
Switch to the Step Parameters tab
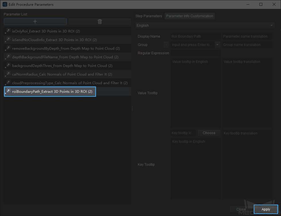[149, 16]
